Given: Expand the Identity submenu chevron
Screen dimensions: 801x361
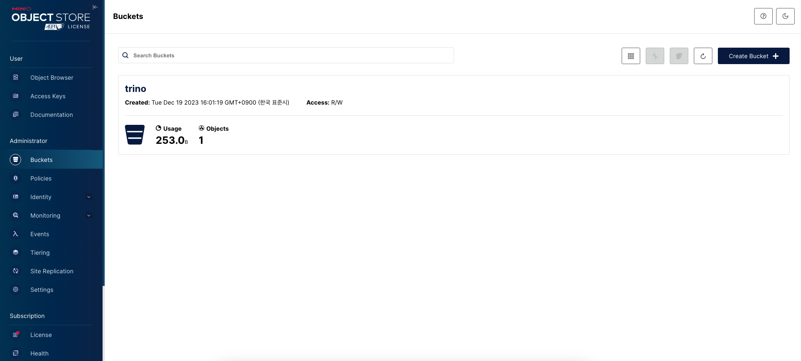Looking at the screenshot, I should point(89,197).
